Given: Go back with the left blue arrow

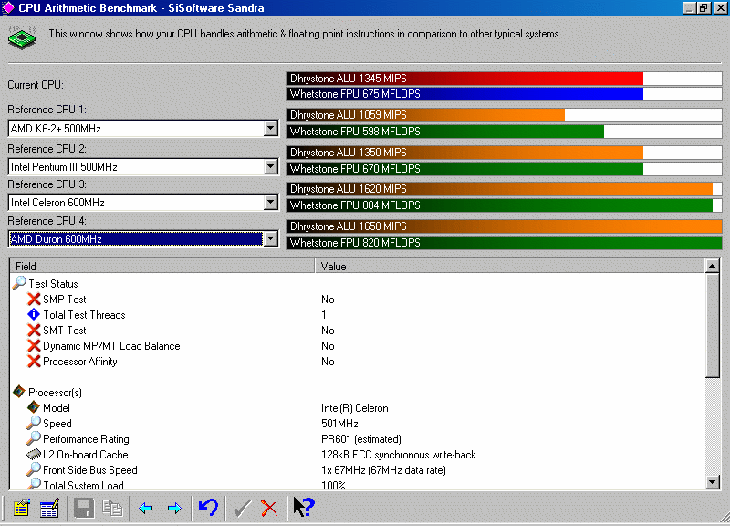Looking at the screenshot, I should pyautogui.click(x=146, y=508).
